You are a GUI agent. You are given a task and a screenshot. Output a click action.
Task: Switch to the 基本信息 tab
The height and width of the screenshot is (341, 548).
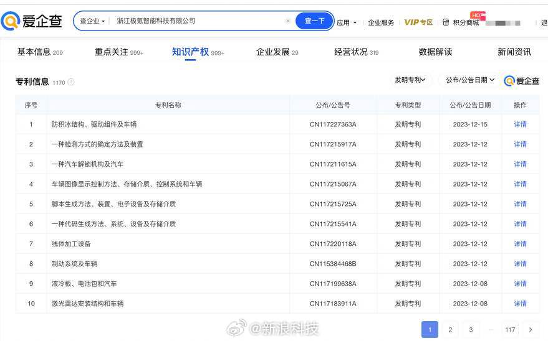click(x=40, y=52)
